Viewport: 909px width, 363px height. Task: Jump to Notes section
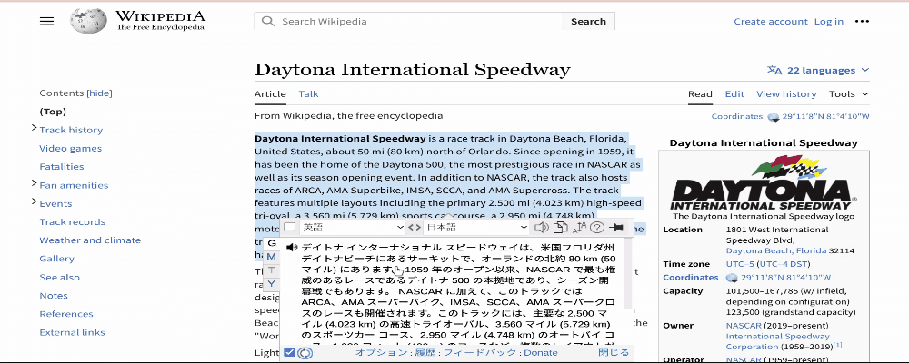point(54,295)
